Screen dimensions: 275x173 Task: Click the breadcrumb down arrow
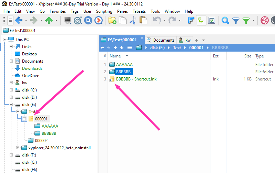(x=122, y=47)
